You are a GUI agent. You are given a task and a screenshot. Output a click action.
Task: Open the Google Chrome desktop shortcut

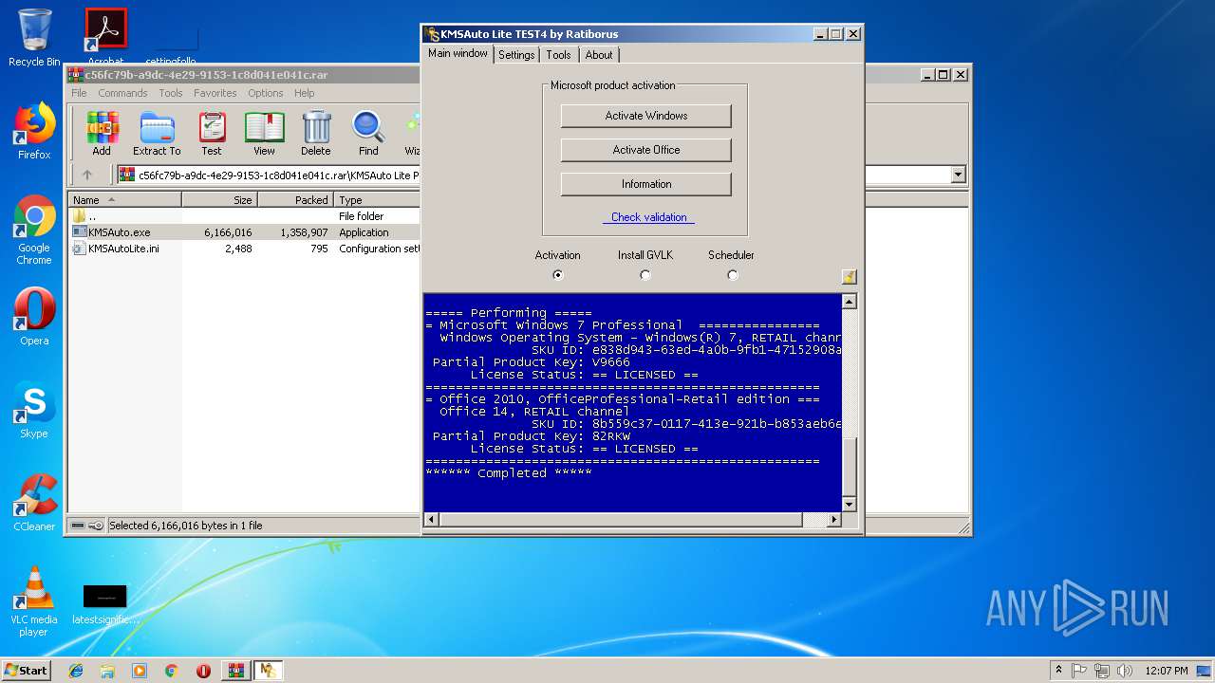pos(34,231)
